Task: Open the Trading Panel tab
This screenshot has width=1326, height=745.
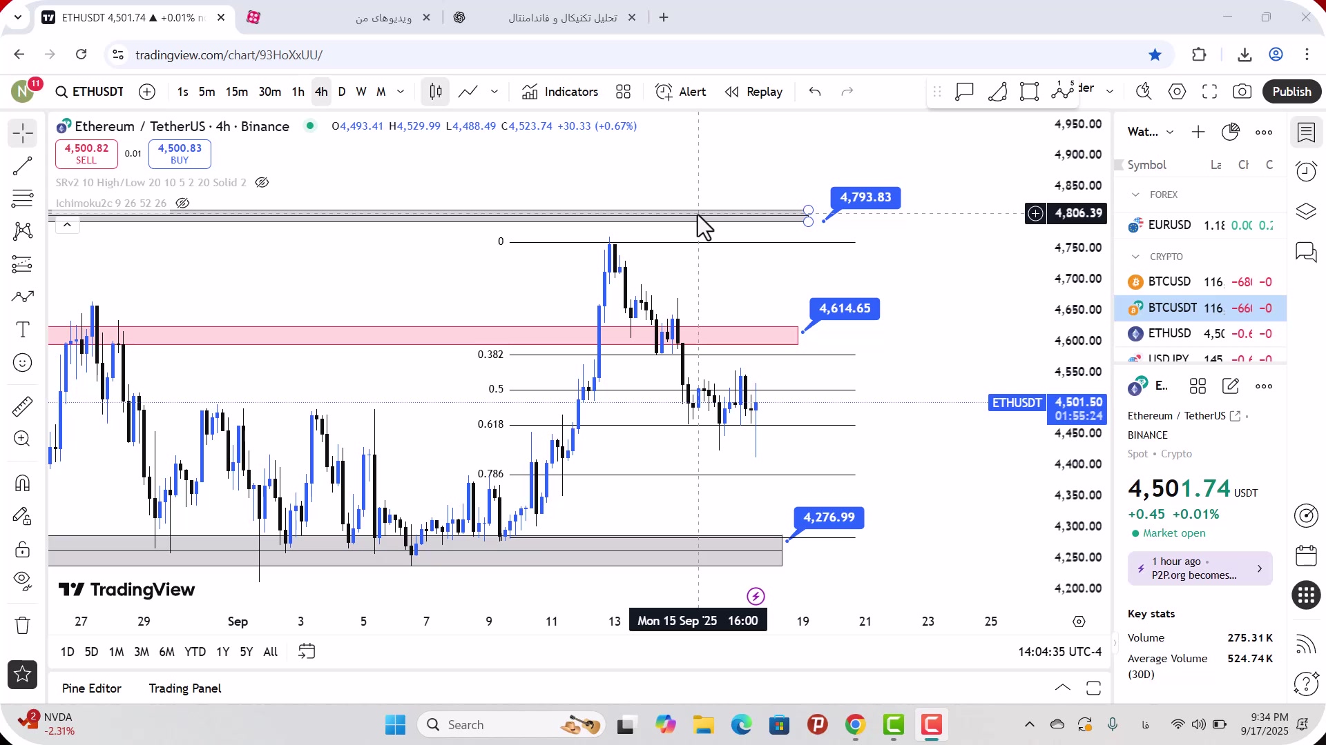Action: click(185, 688)
